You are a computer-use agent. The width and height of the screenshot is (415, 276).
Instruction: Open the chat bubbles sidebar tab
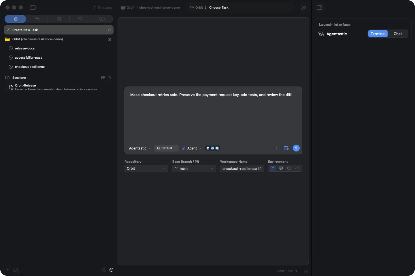[102, 19]
